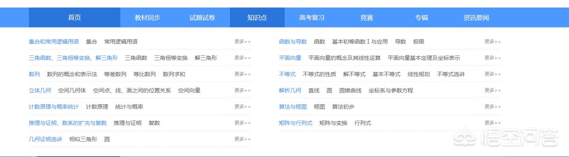Open 基本初等函数Ⅰ与应用 subtopic
Viewport: 569px width, 157px height.
[360, 41]
